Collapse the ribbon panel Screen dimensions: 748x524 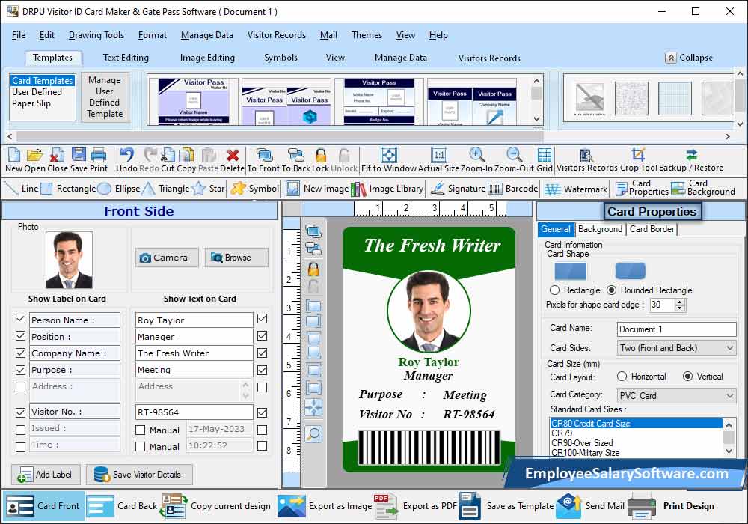(x=690, y=58)
